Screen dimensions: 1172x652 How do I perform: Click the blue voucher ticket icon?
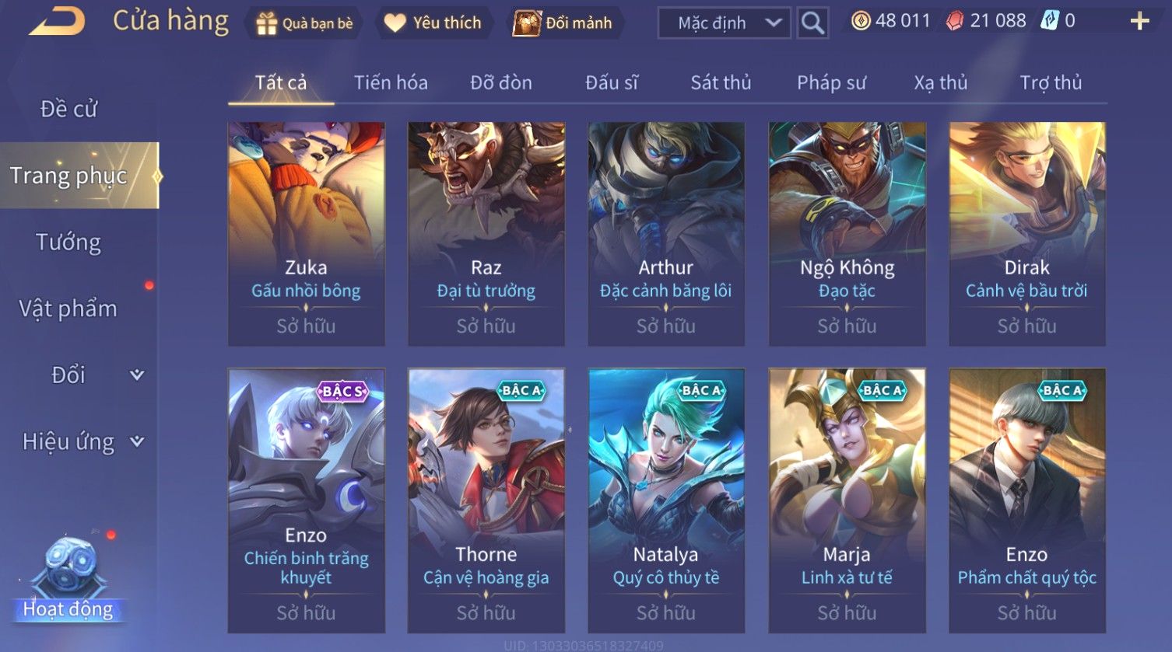(x=1049, y=21)
